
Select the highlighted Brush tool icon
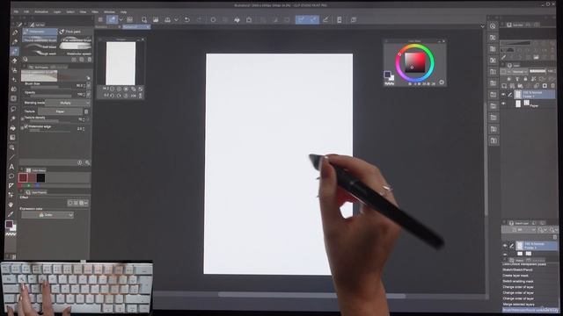(15, 52)
